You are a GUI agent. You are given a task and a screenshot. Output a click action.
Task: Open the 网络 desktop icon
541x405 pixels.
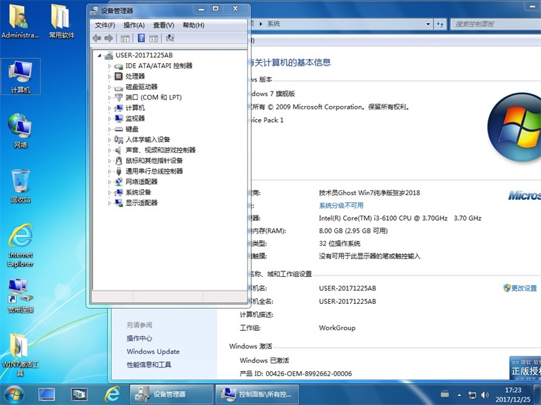[x=20, y=129]
